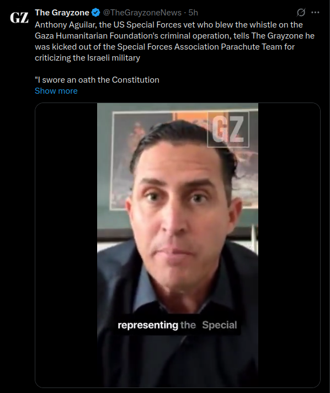Open The Grayzone display name link
The width and height of the screenshot is (330, 393).
point(62,13)
